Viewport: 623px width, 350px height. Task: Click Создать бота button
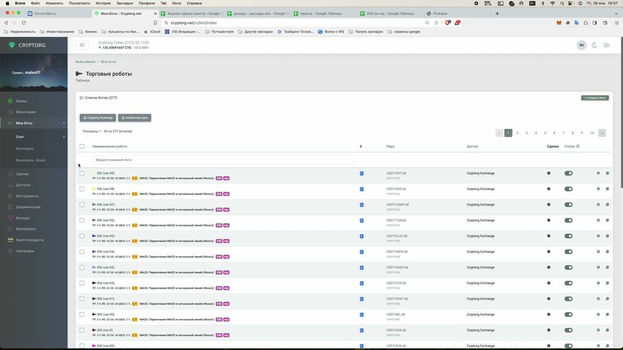pyautogui.click(x=595, y=98)
